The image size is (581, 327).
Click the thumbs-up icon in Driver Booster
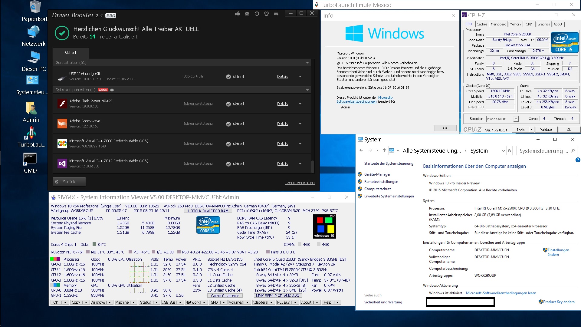click(x=237, y=14)
